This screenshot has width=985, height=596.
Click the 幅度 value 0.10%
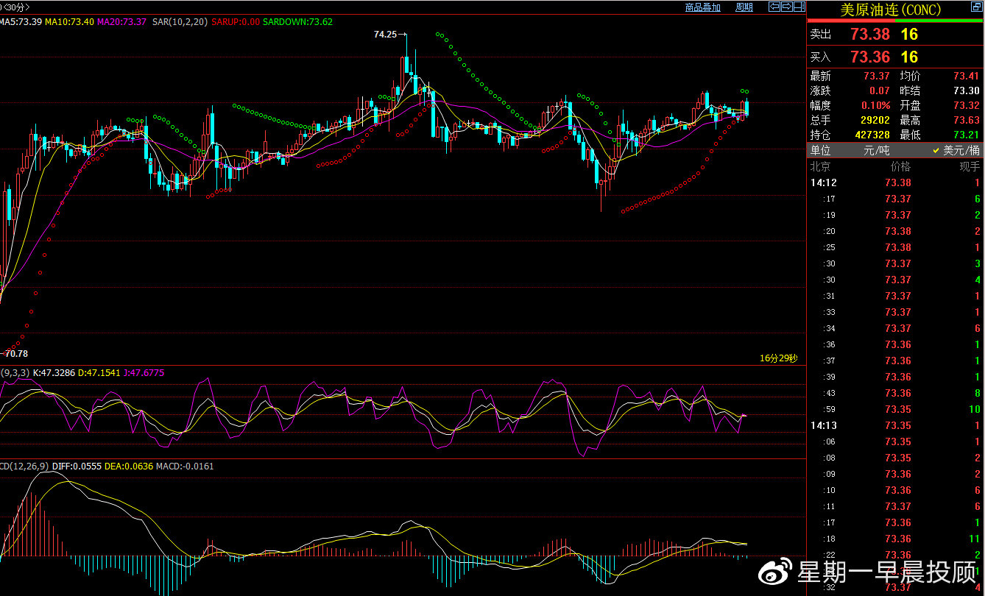[x=876, y=105]
